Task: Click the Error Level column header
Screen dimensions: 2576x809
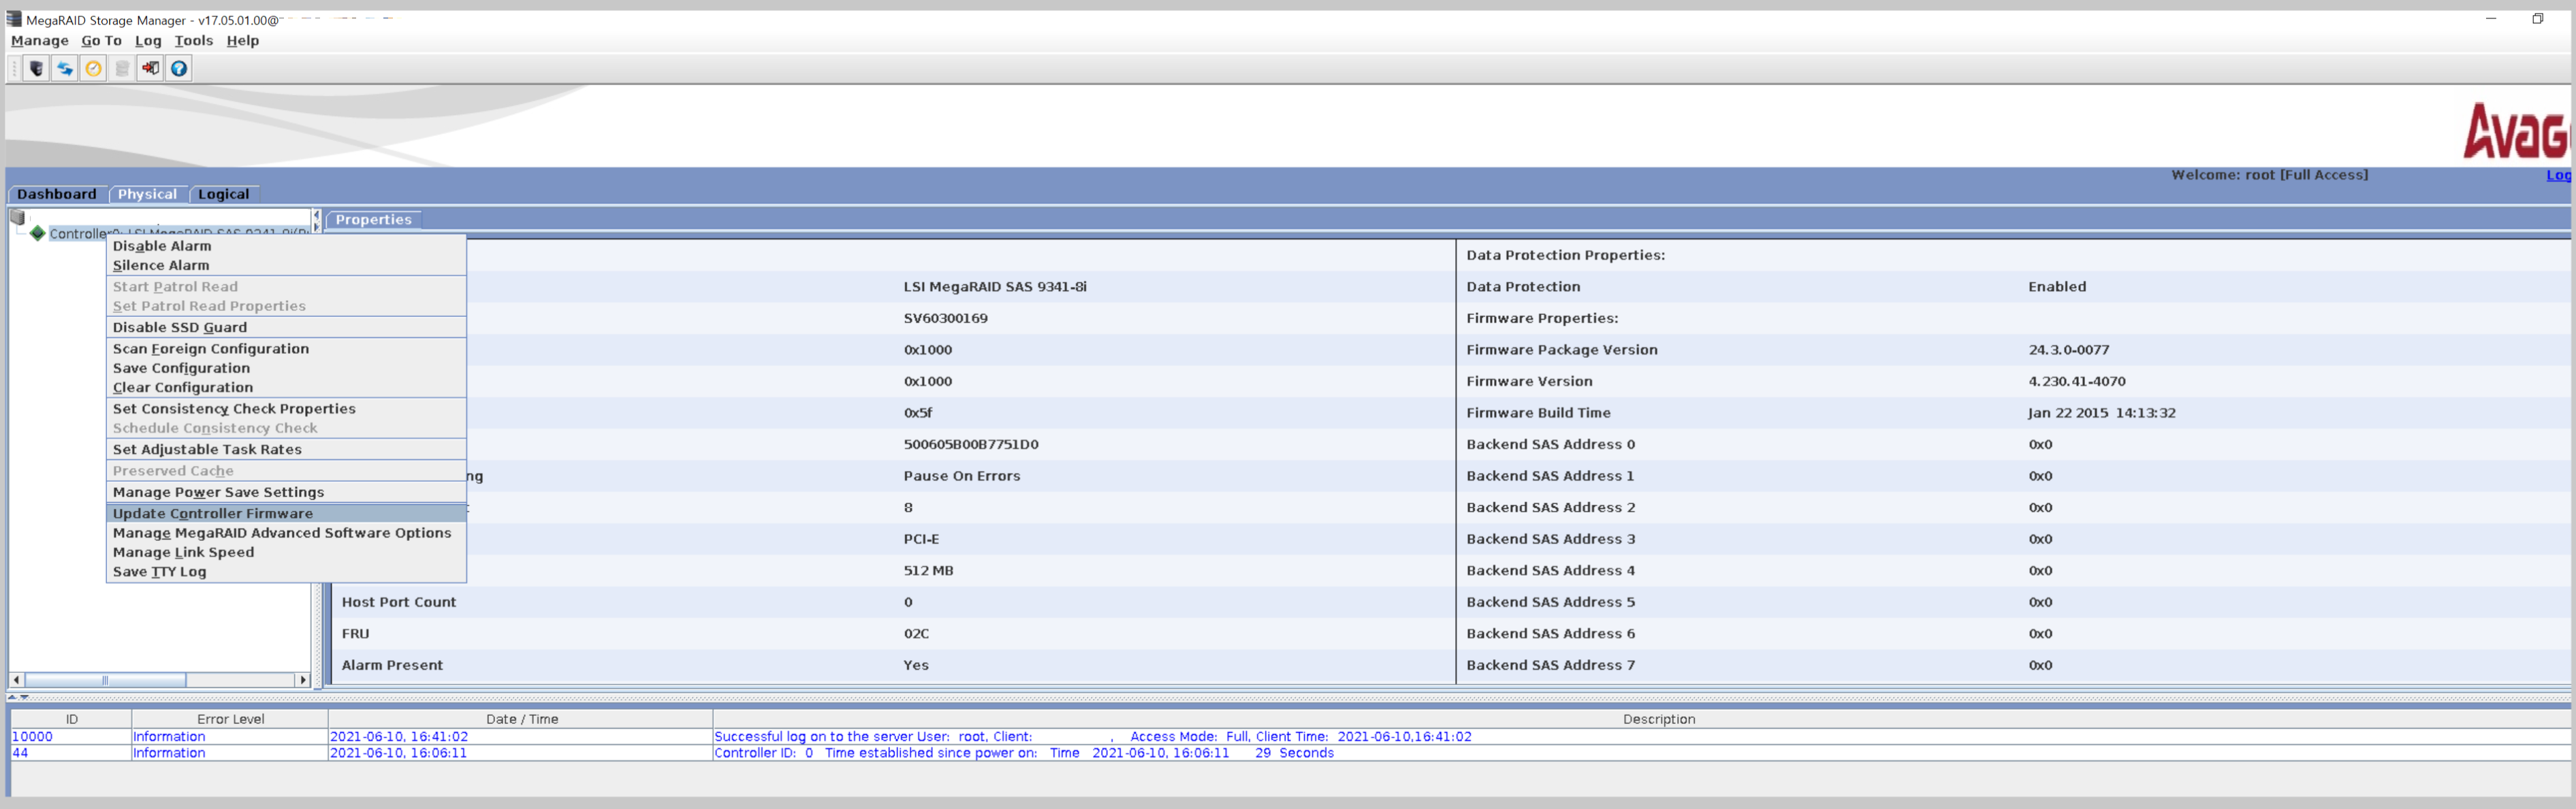Action: click(230, 718)
